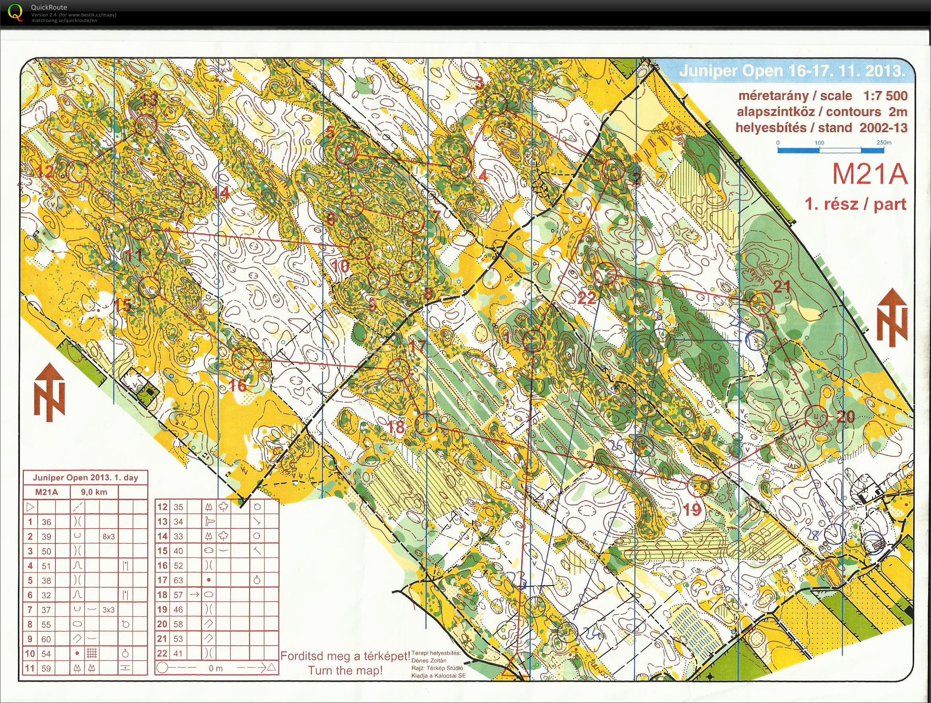Click the "Rajz: Térkép Stúdió" credit text
Viewport: 931px width, 703px height.
pos(437,668)
